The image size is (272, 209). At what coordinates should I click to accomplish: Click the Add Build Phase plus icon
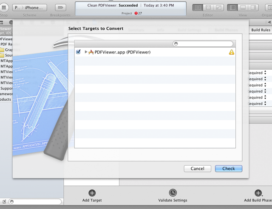pyautogui.click(x=258, y=193)
